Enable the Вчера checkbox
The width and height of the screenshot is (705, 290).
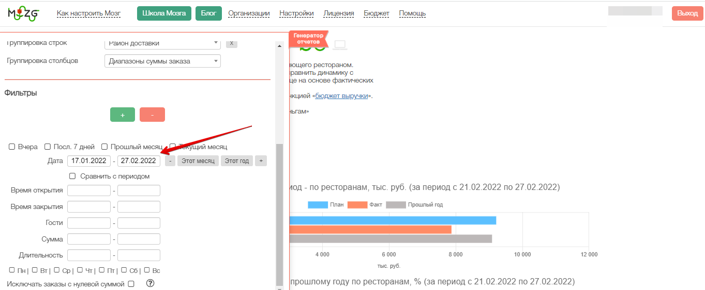[12, 147]
